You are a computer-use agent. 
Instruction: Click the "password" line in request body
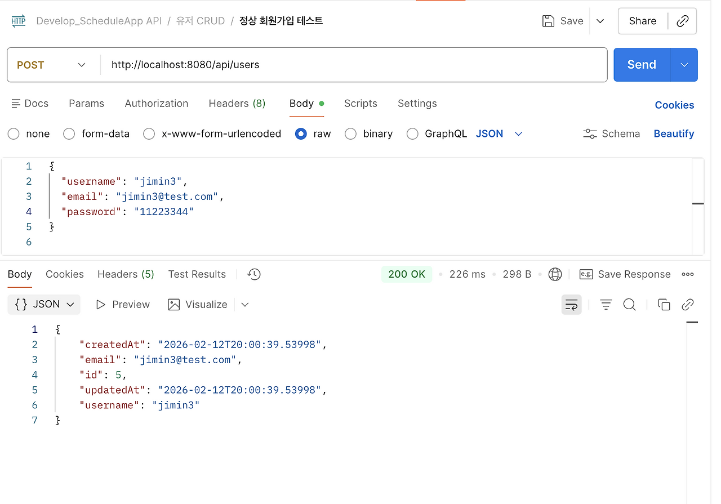tap(127, 212)
